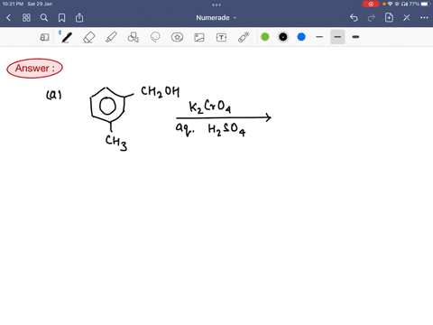
Task: Toggle the zoom window tool
Action: click(44, 37)
